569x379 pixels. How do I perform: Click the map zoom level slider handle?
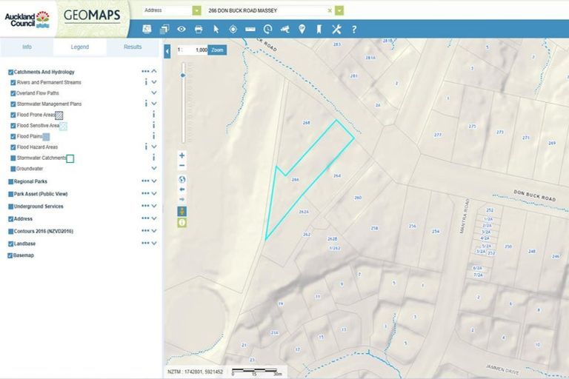pos(183,75)
